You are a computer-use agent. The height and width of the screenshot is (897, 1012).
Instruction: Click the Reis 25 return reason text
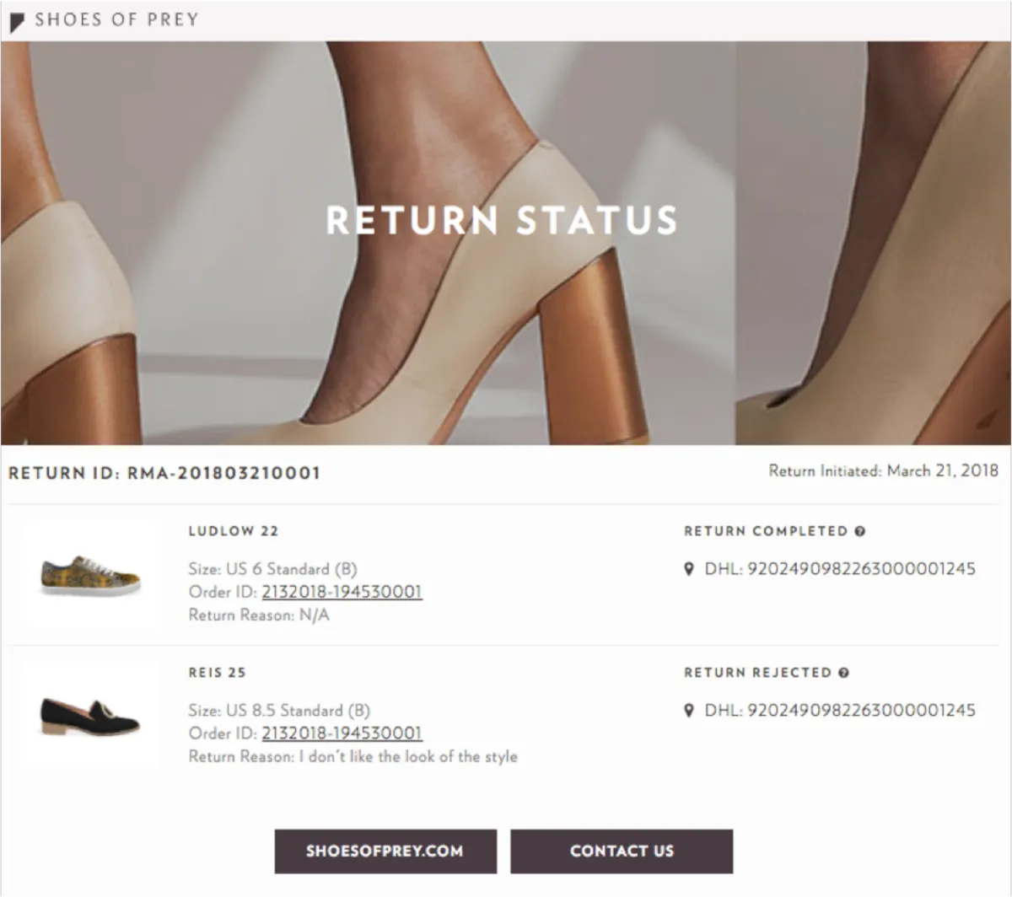pyautogui.click(x=353, y=756)
